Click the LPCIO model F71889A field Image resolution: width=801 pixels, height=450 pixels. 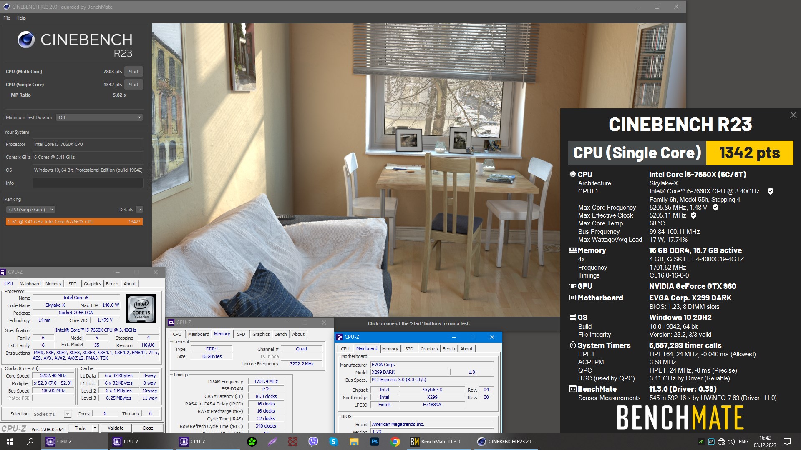[x=432, y=405]
